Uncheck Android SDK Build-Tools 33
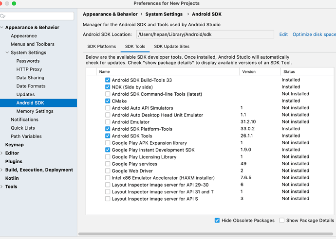336x239 pixels. coord(108,80)
